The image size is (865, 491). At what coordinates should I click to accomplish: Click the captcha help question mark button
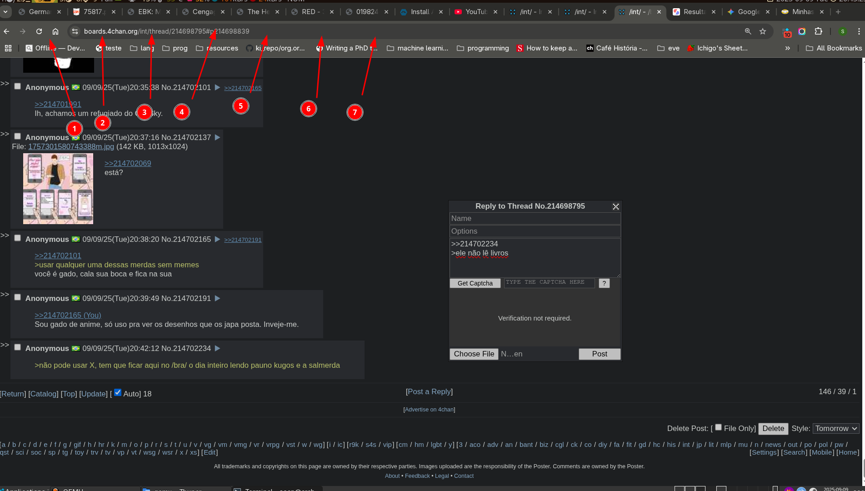[604, 283]
